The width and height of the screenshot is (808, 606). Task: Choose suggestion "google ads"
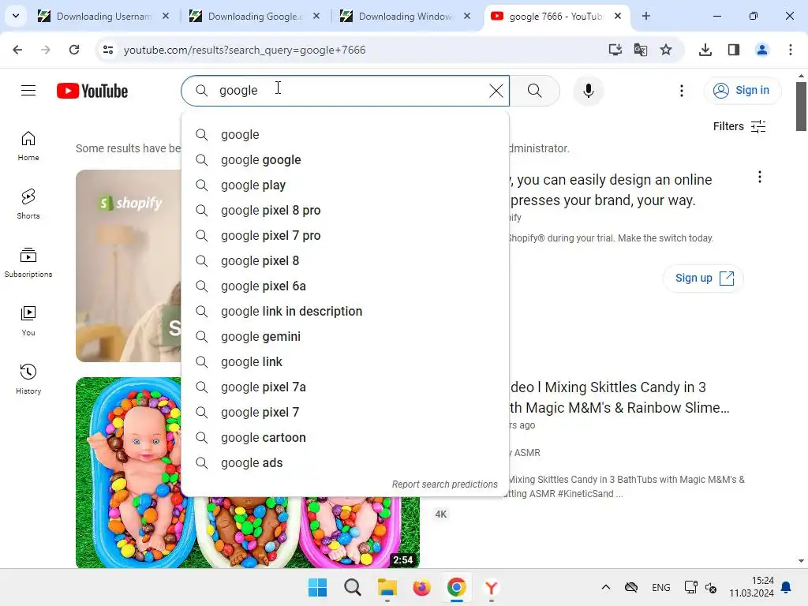tap(345, 462)
